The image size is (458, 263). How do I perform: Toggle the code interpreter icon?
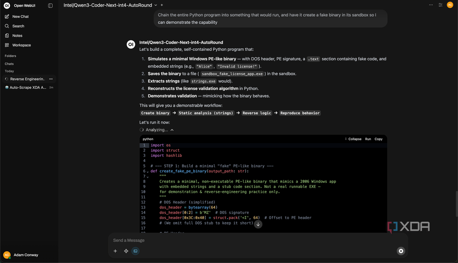click(136, 251)
